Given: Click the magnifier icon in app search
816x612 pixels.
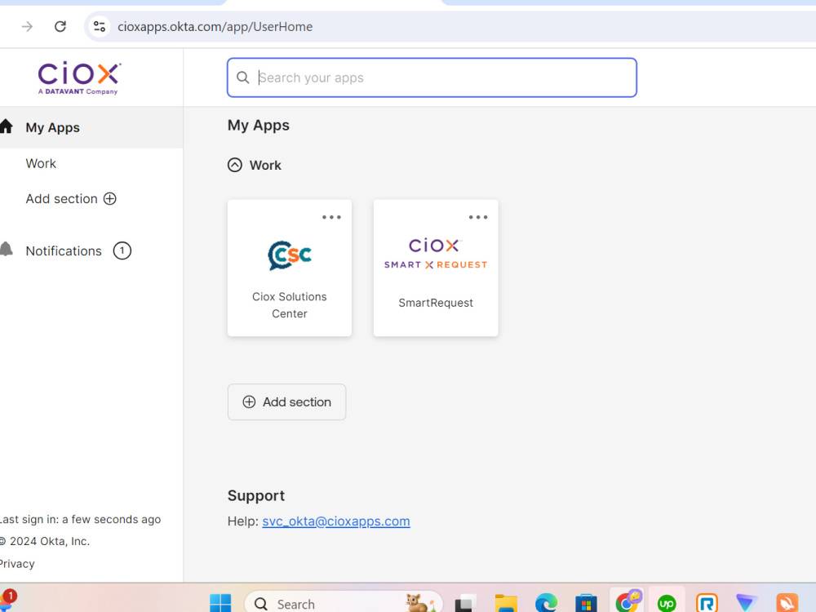Looking at the screenshot, I should tap(242, 78).
